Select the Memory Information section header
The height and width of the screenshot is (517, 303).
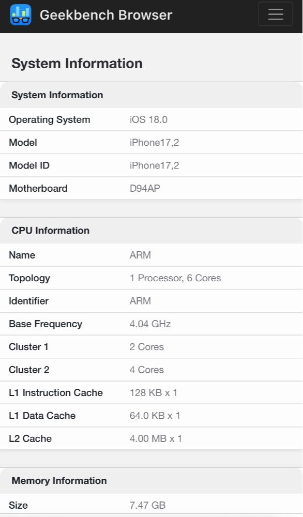click(x=151, y=481)
